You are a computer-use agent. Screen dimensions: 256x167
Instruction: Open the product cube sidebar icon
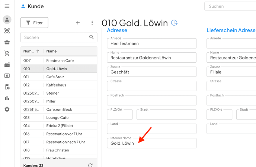[x=7, y=31]
